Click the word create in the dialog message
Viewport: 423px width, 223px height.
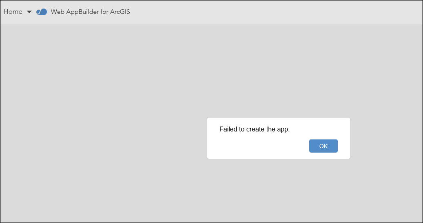tap(255, 129)
